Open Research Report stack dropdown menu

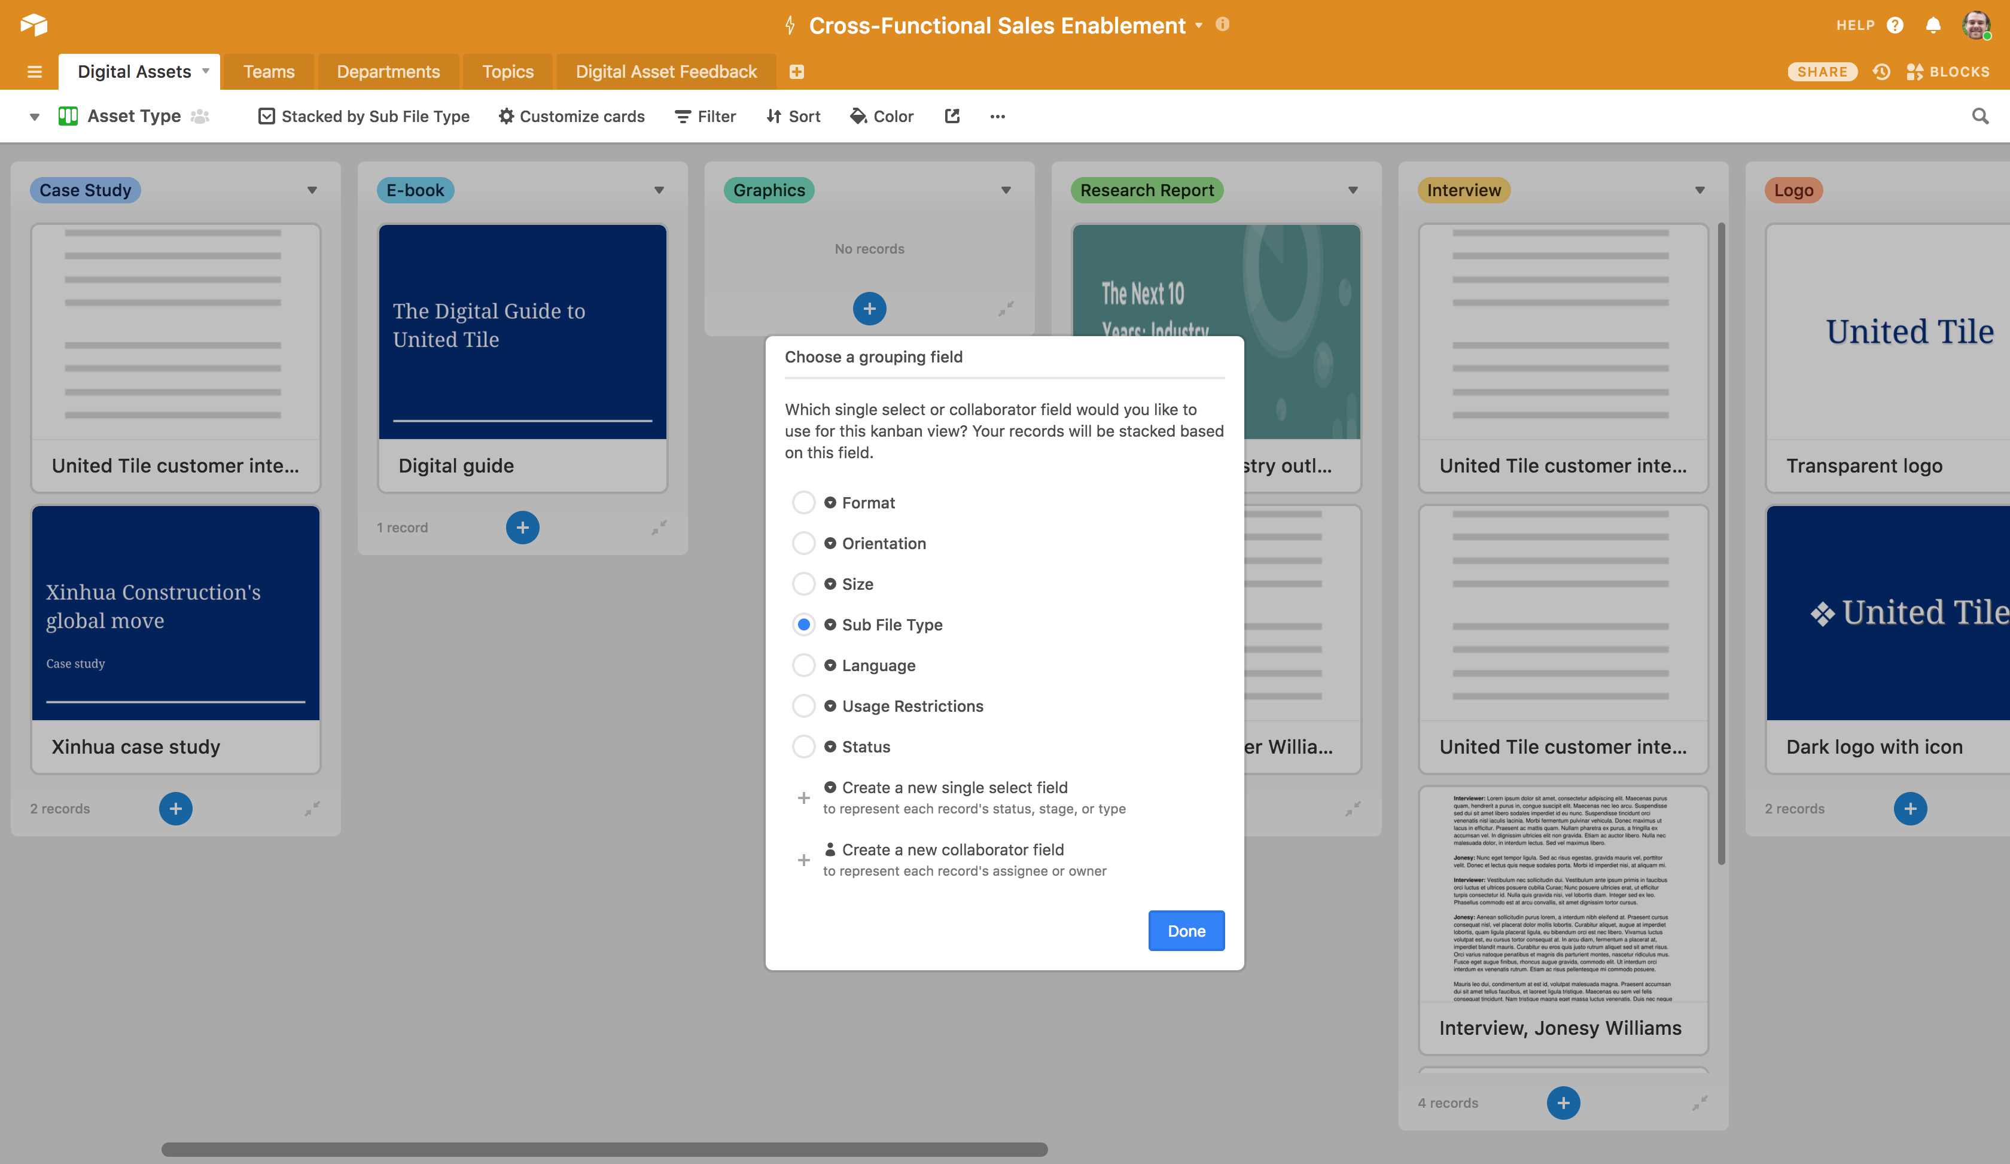coord(1353,190)
